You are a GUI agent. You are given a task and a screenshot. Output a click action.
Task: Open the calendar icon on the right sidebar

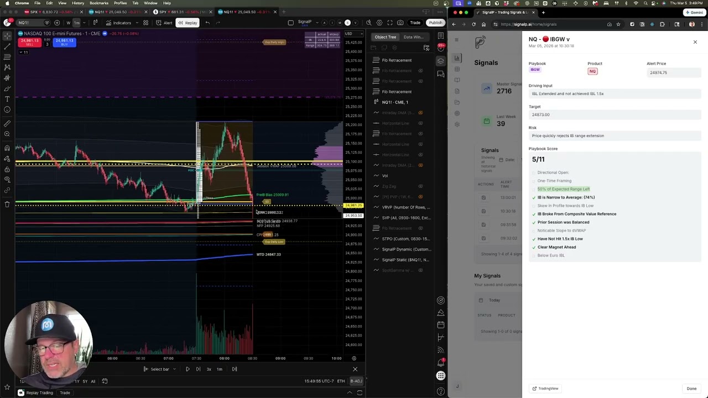click(441, 324)
